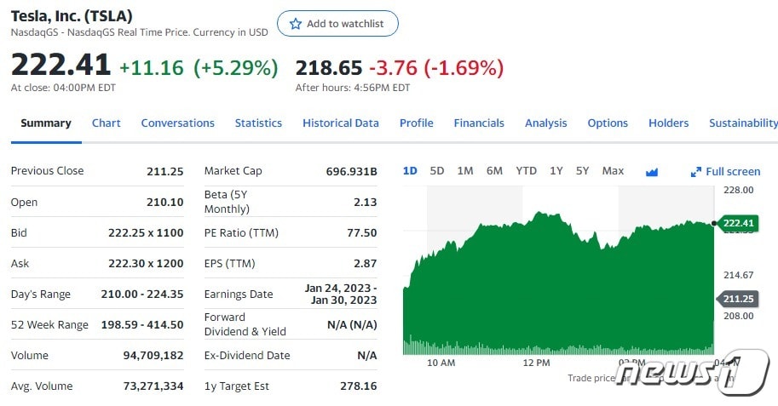Open the mountain chart type icon
This screenshot has width=778, height=406.
652,171
